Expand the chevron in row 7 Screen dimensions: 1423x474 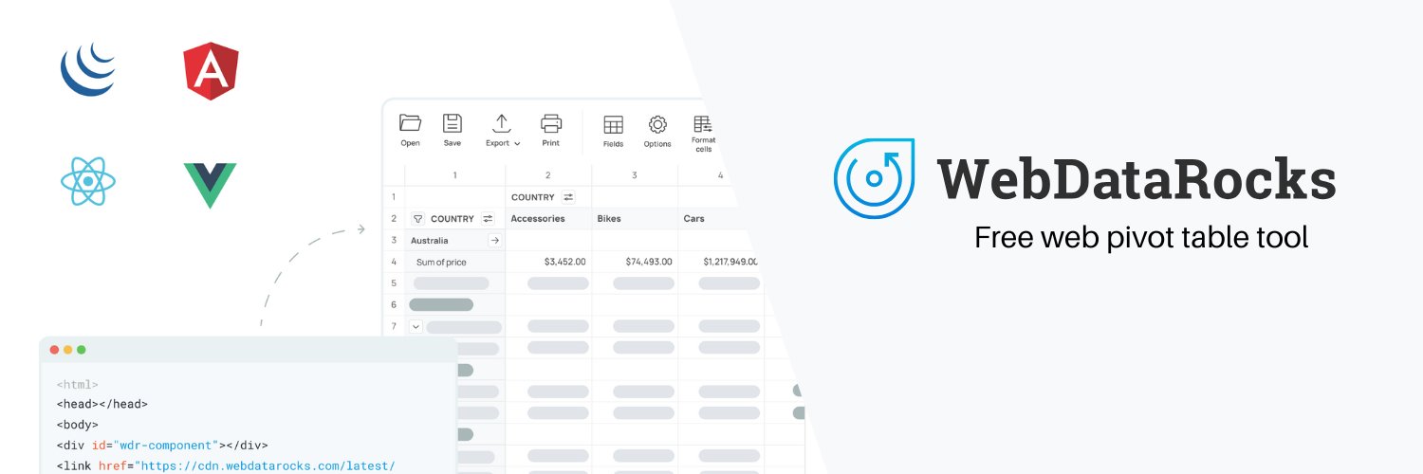[x=416, y=326]
